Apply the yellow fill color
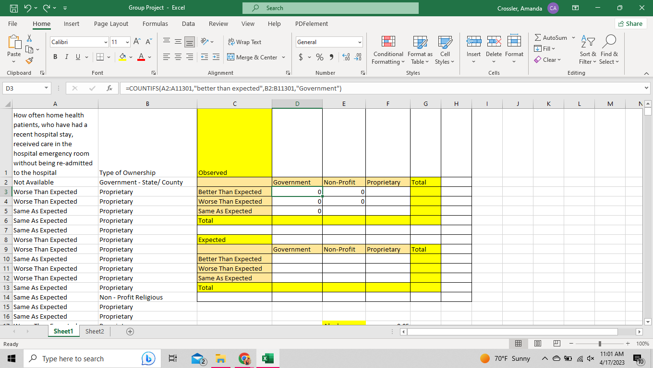This screenshot has height=368, width=653. pos(122,57)
